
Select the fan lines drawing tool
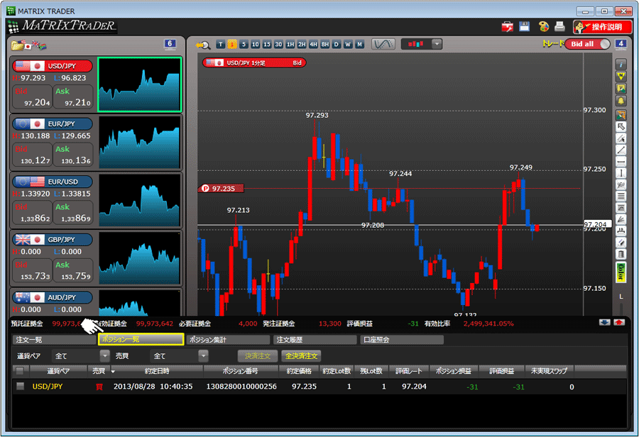(x=621, y=219)
